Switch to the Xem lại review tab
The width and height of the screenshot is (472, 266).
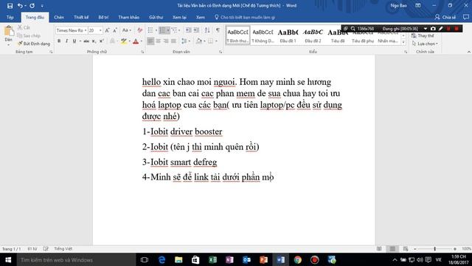click(x=179, y=17)
